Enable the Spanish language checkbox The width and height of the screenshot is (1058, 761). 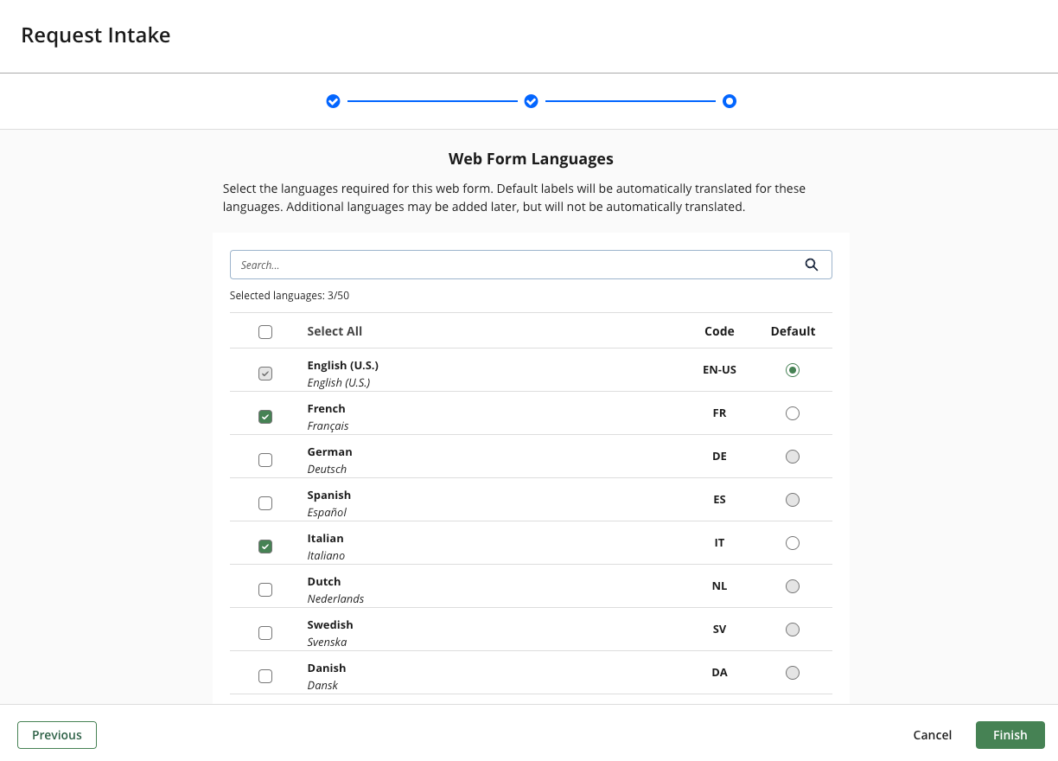[265, 502]
